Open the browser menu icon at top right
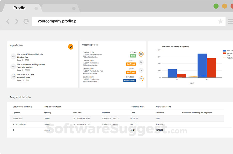Image resolution: width=233 pixels, height=154 pixels. point(230,21)
